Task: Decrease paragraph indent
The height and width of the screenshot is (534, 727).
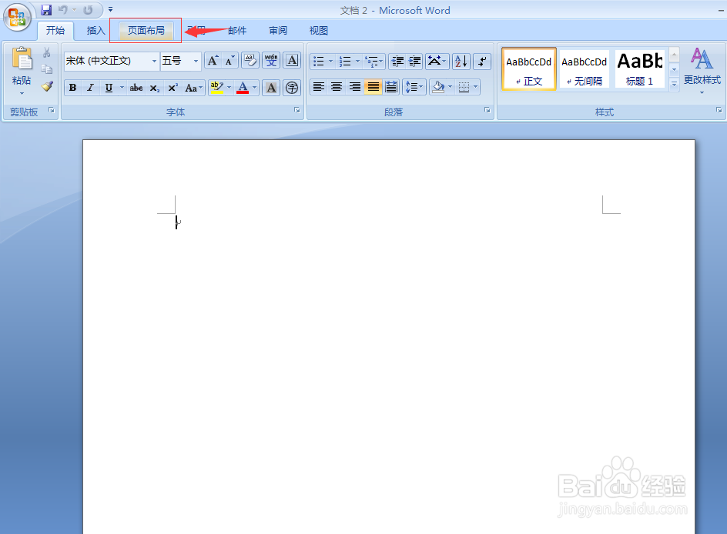Action: [397, 61]
